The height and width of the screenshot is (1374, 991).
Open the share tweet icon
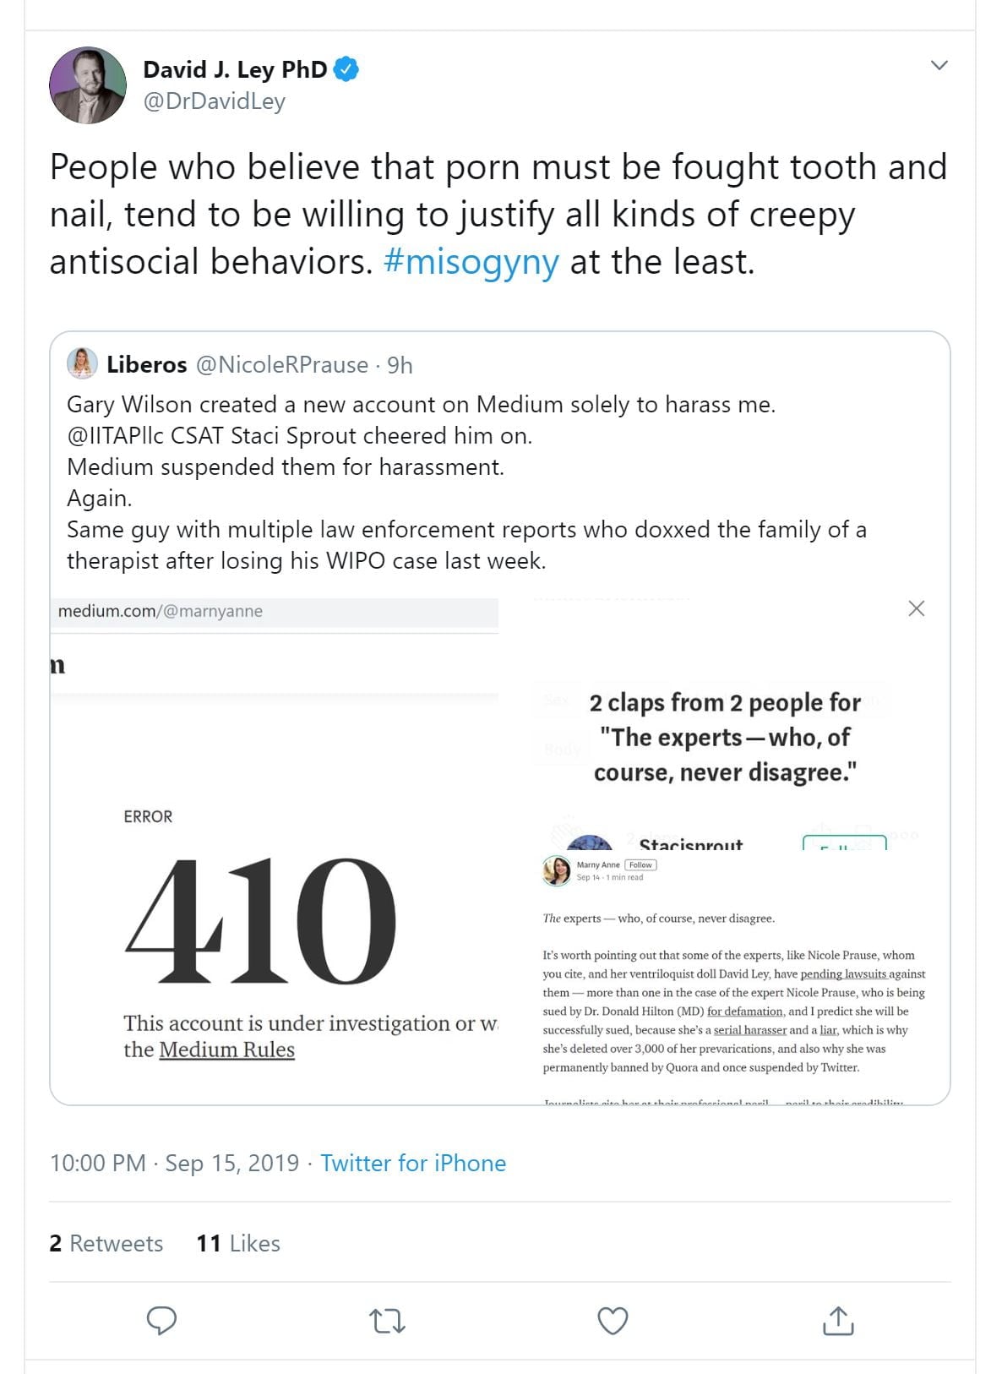pyautogui.click(x=837, y=1320)
